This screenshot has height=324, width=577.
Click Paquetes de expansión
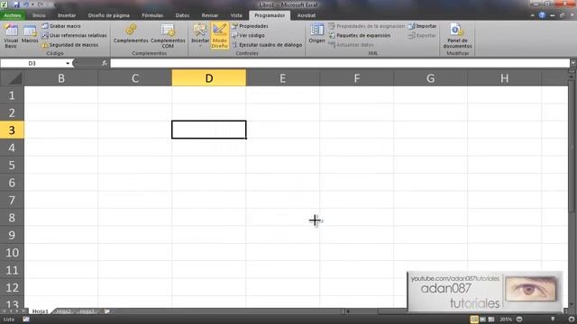pos(359,36)
